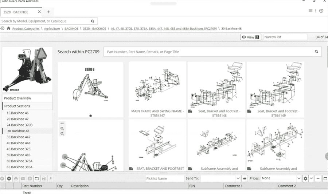Screen dimensions: 328x194
Task: Zoom out on the backhoe diagram
Action: (62, 134)
